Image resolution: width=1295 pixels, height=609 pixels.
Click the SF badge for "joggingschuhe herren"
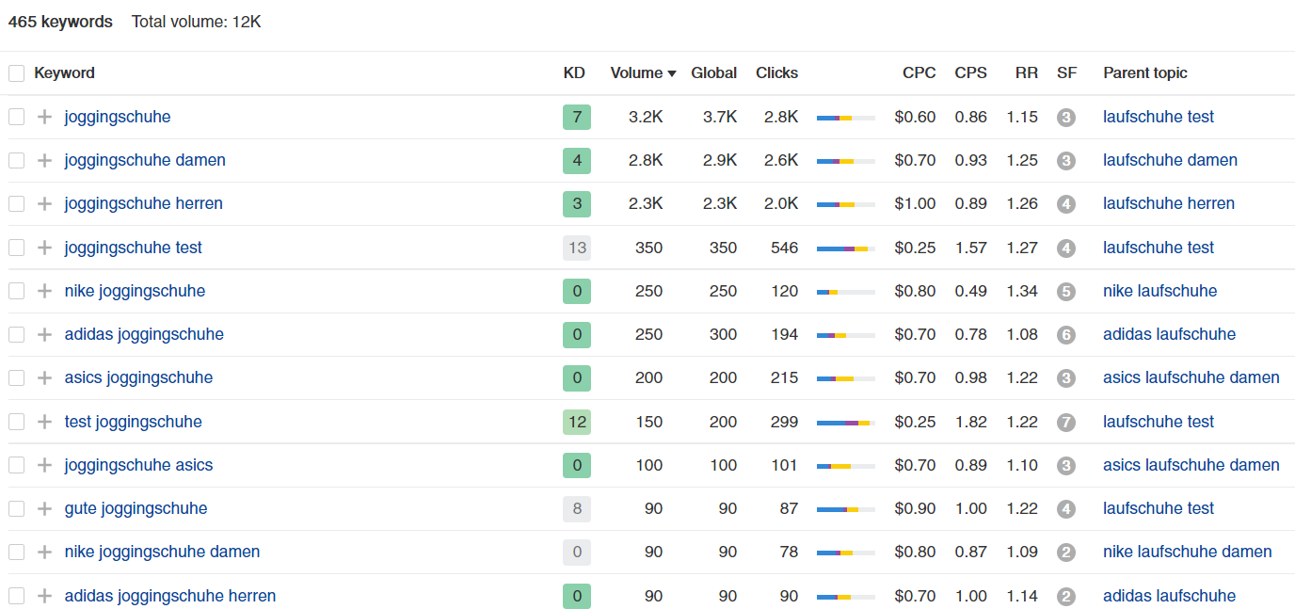click(1066, 203)
